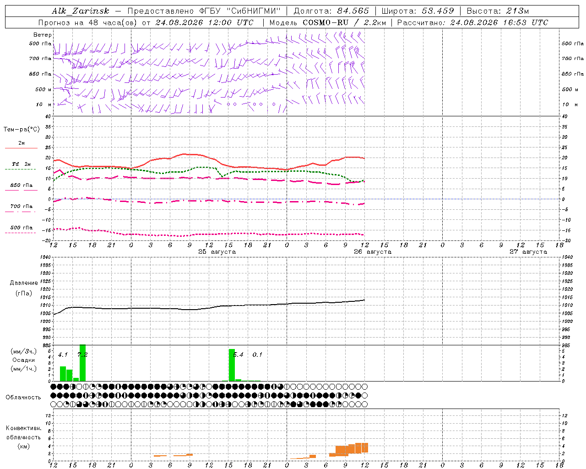Click the 850 гПа temperature legend entry
This screenshot has width=586, height=469.
(x=21, y=188)
